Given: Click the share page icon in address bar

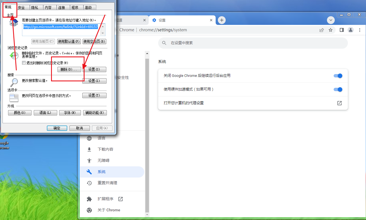Looking at the screenshot, I should pyautogui.click(x=322, y=30).
